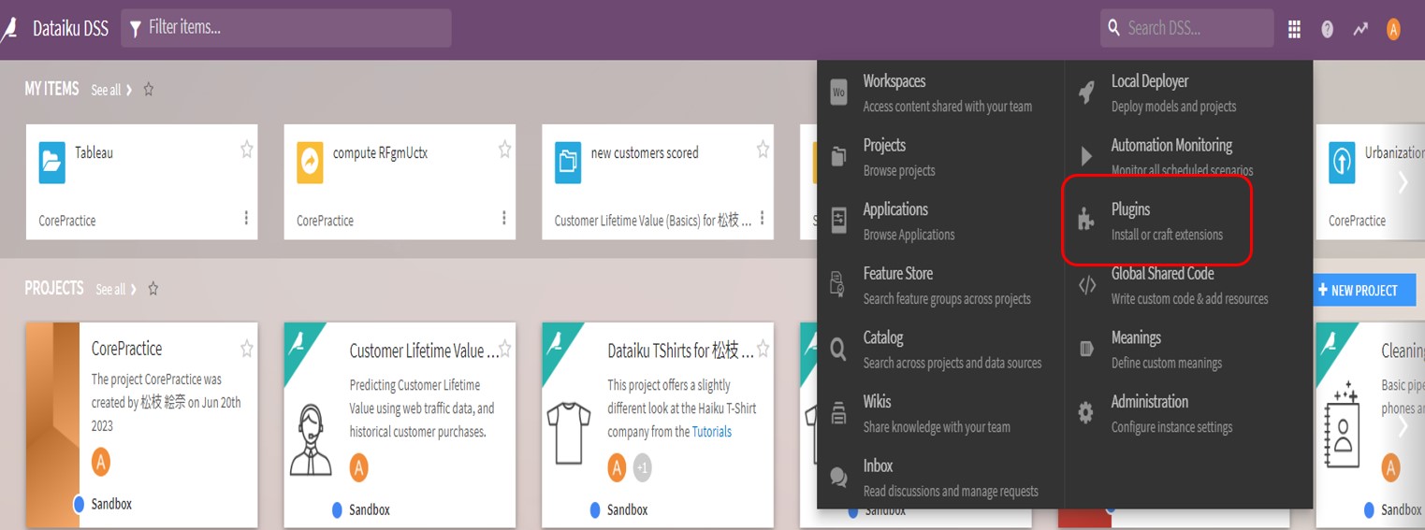1425x530 pixels.
Task: Star the Dataiku TShirts project card
Action: click(763, 349)
